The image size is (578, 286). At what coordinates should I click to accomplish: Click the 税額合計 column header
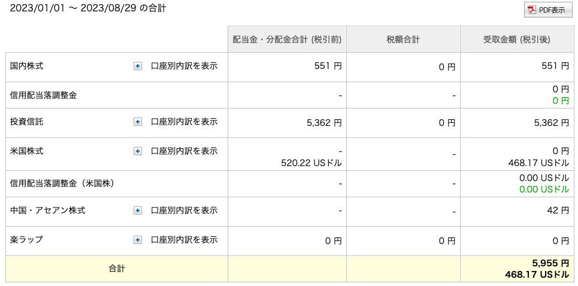(x=403, y=40)
